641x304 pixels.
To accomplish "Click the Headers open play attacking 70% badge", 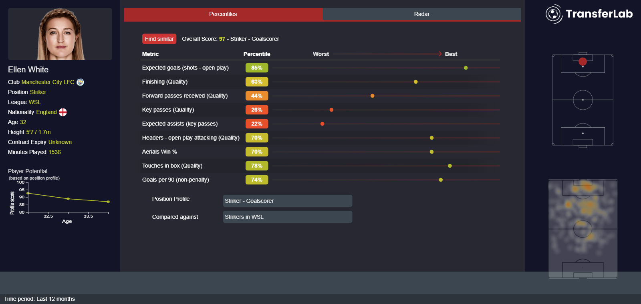I will 257,138.
